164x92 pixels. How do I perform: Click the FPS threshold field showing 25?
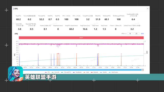point(136,33)
